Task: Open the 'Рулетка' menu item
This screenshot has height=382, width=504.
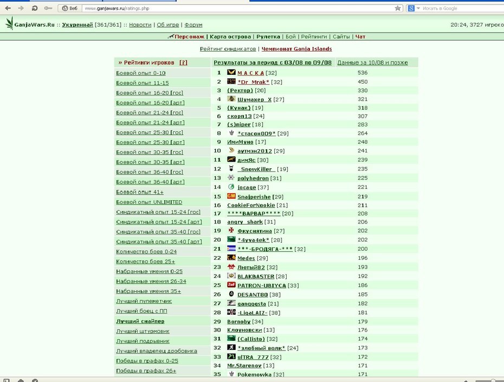Action: (x=268, y=37)
